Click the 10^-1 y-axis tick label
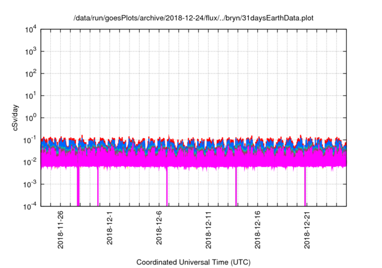The height and width of the screenshot is (268, 382). pyautogui.click(x=30, y=141)
